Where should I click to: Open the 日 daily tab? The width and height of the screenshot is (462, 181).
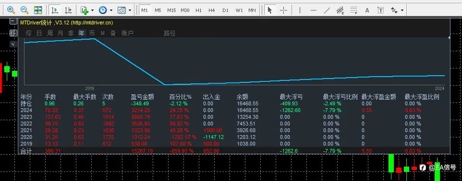[39, 33]
